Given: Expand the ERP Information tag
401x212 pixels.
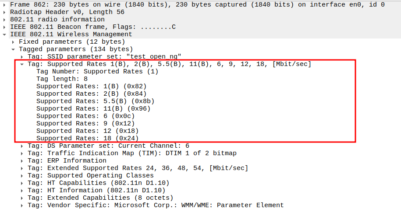Looking at the screenshot, I should tap(22, 160).
